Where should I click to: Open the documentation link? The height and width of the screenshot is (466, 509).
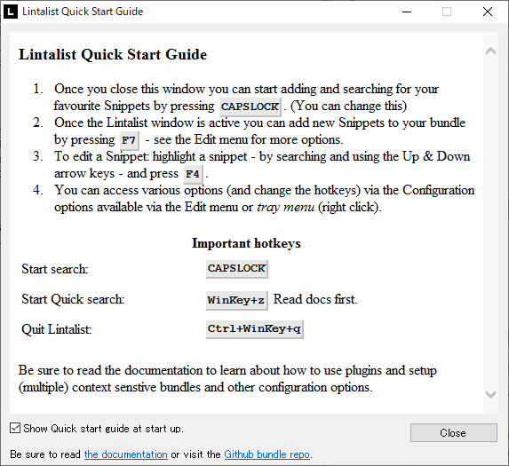coord(126,454)
